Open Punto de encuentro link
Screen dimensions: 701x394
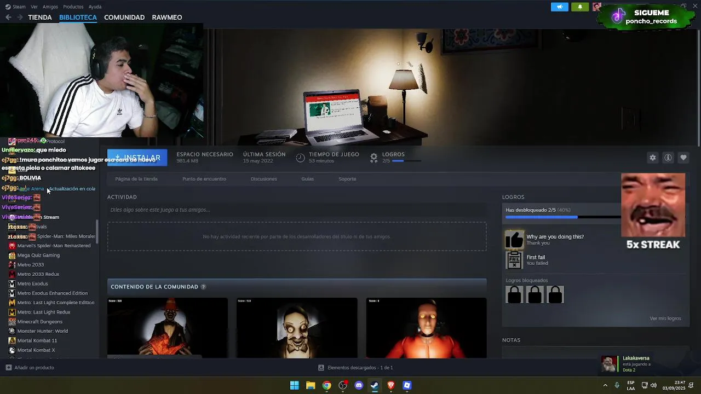204,179
